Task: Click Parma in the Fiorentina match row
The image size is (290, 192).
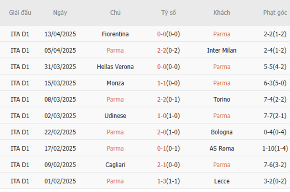Action: point(222,34)
